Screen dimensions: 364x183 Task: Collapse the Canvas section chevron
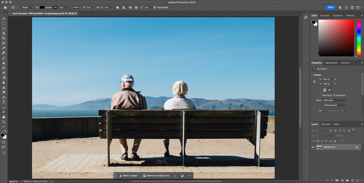[x=312, y=75]
